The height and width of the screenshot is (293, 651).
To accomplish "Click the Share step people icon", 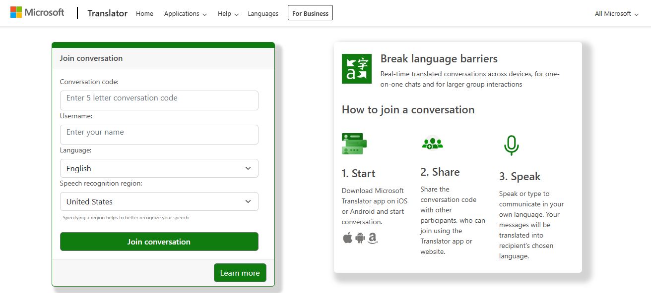I will pyautogui.click(x=432, y=143).
